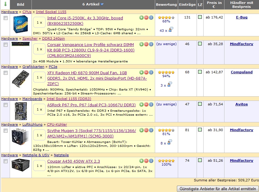Click the Einträge column header
This screenshot has height=192, width=259.
point(187,5)
